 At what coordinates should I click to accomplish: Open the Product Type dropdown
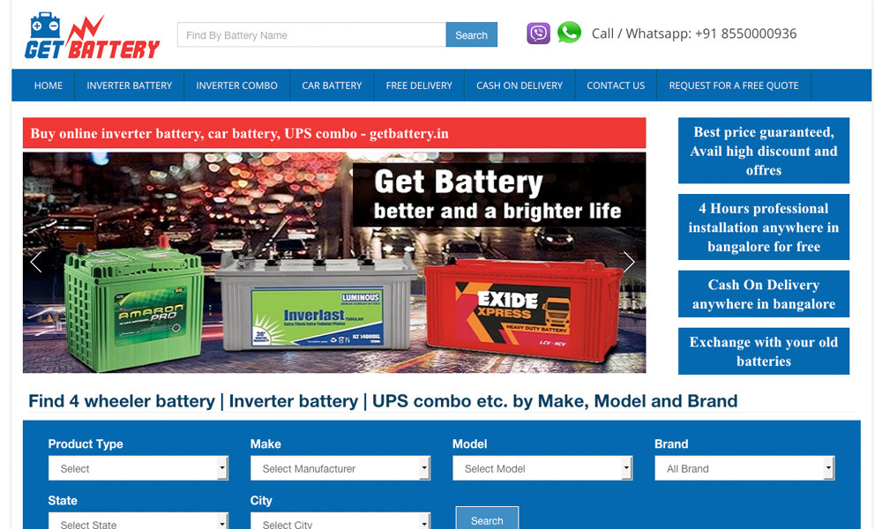coord(138,468)
